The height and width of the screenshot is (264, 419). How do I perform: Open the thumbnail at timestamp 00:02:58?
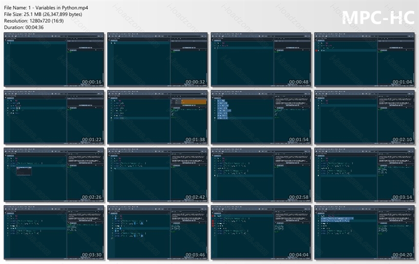pyautogui.click(x=261, y=175)
